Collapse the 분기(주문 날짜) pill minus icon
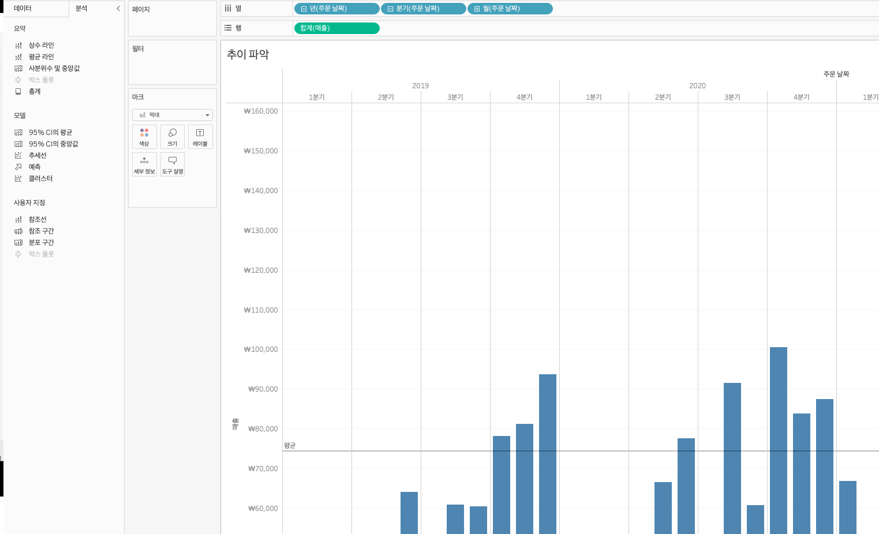 tap(390, 9)
